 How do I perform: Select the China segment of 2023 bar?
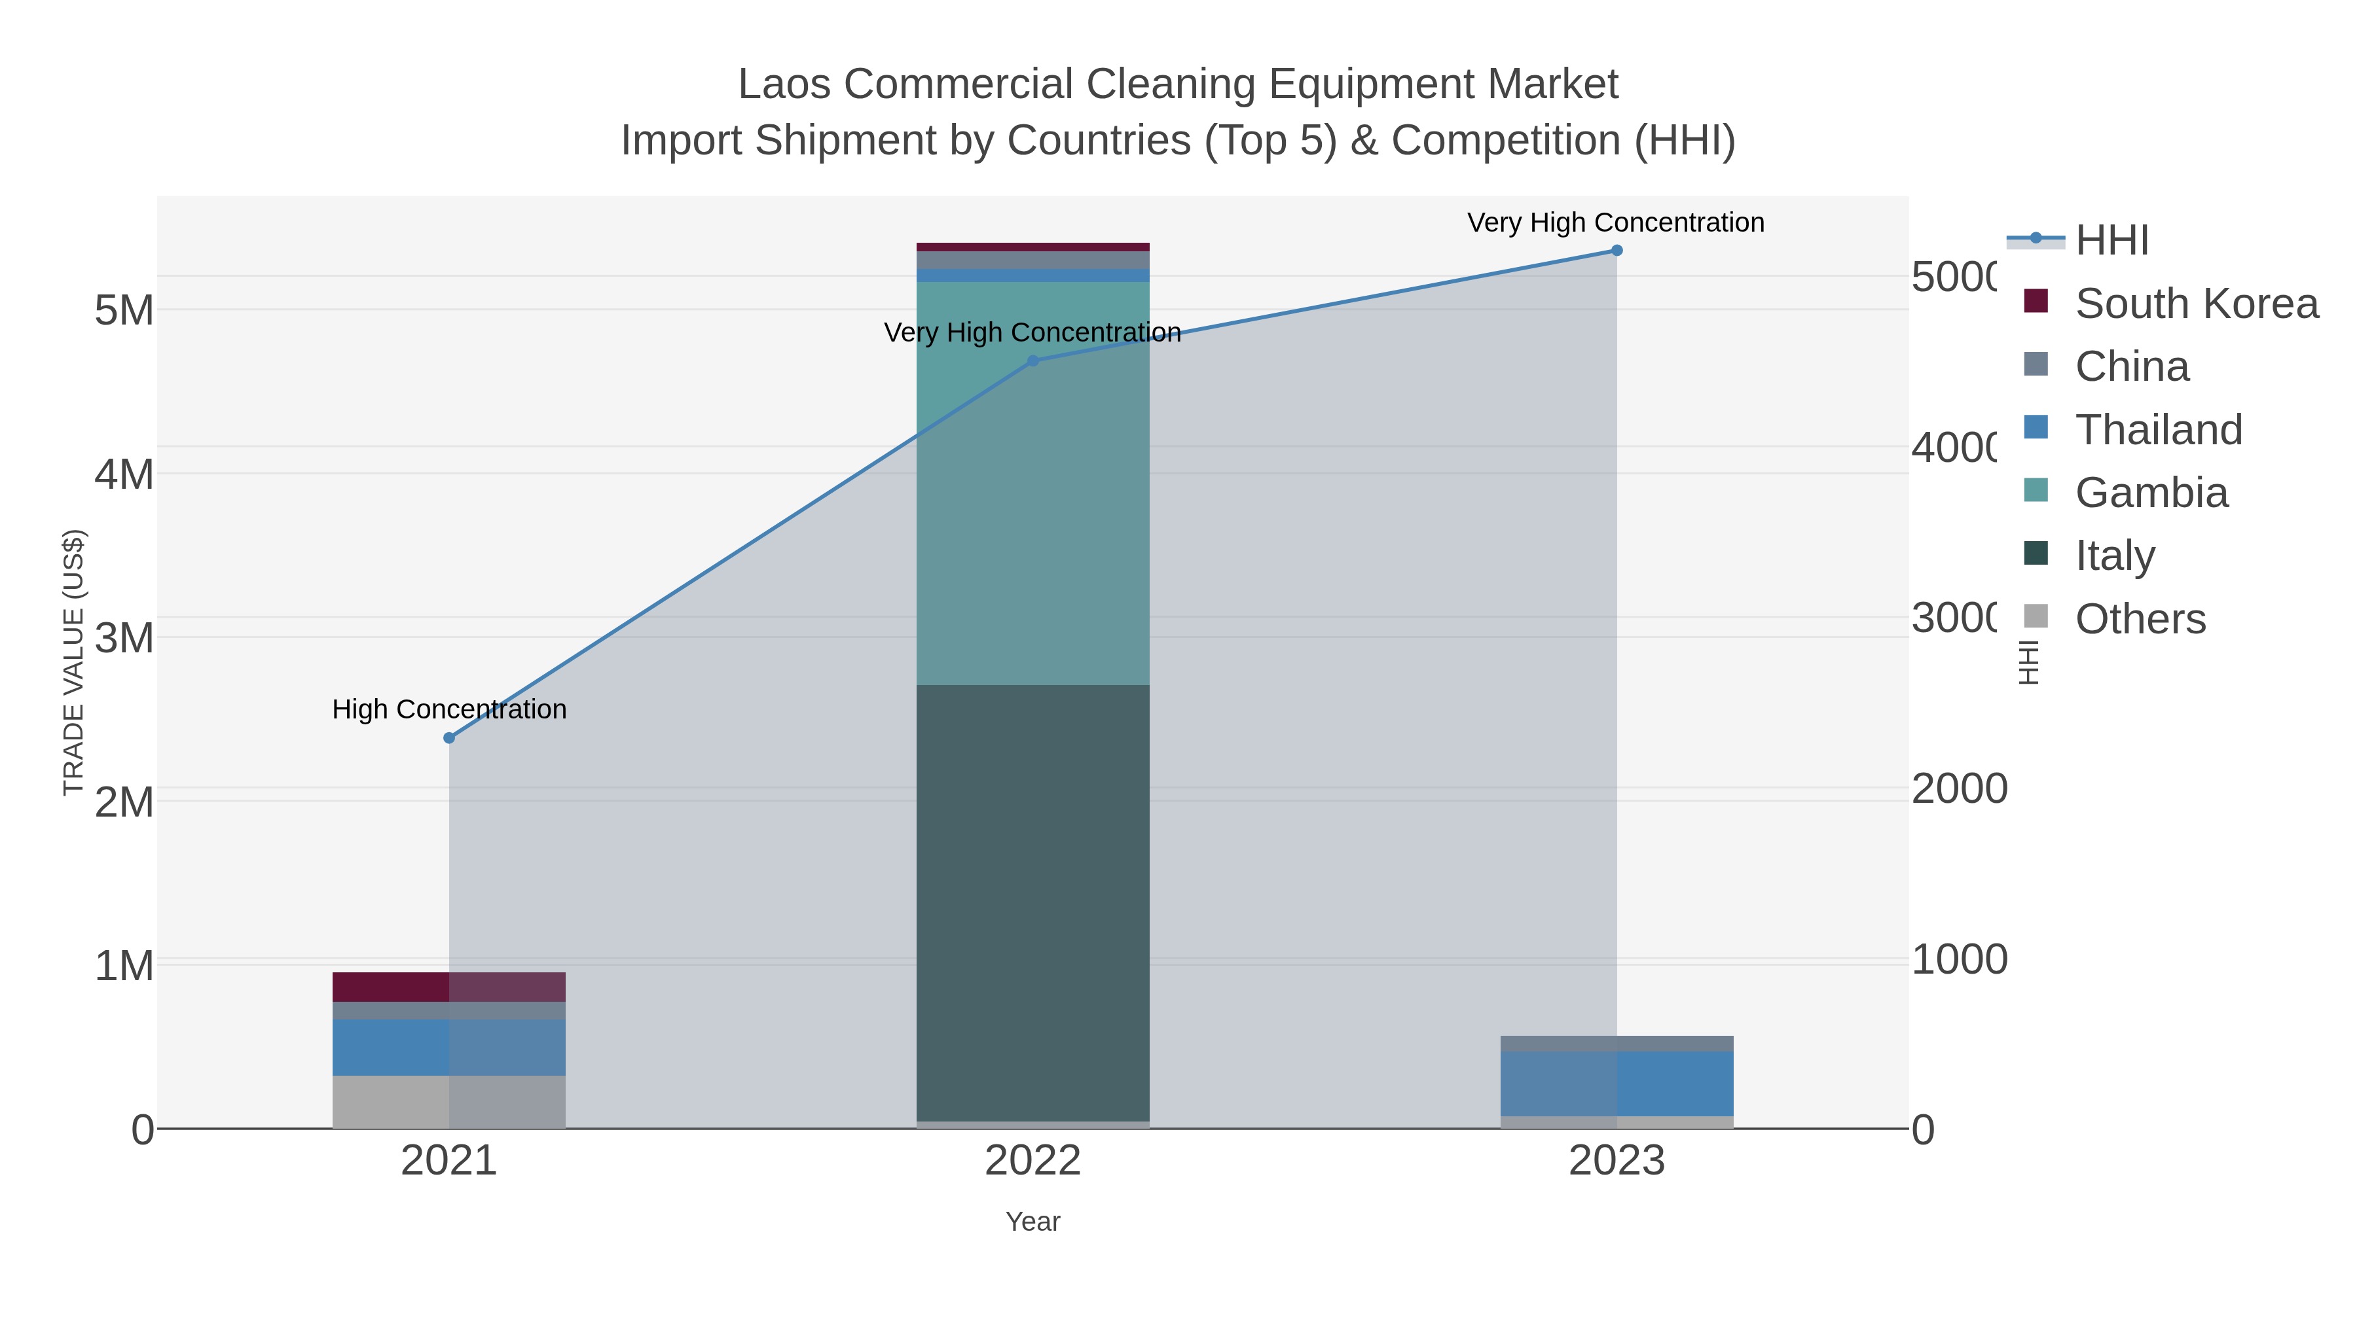pos(1617,1044)
